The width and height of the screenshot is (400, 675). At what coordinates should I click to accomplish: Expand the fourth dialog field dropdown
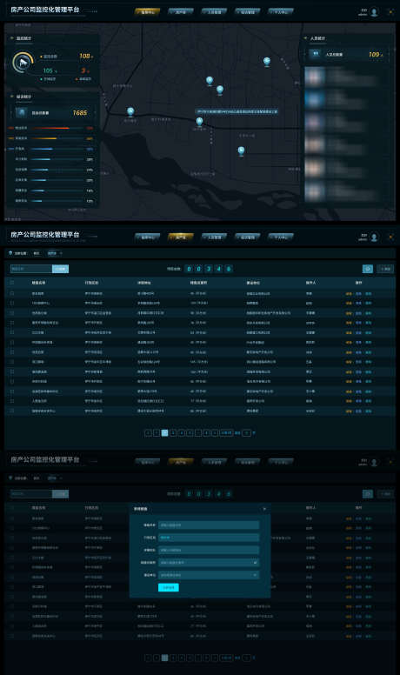(x=209, y=562)
